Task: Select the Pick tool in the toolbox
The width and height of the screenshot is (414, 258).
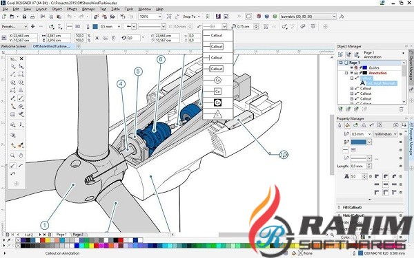Action: [13, 66]
